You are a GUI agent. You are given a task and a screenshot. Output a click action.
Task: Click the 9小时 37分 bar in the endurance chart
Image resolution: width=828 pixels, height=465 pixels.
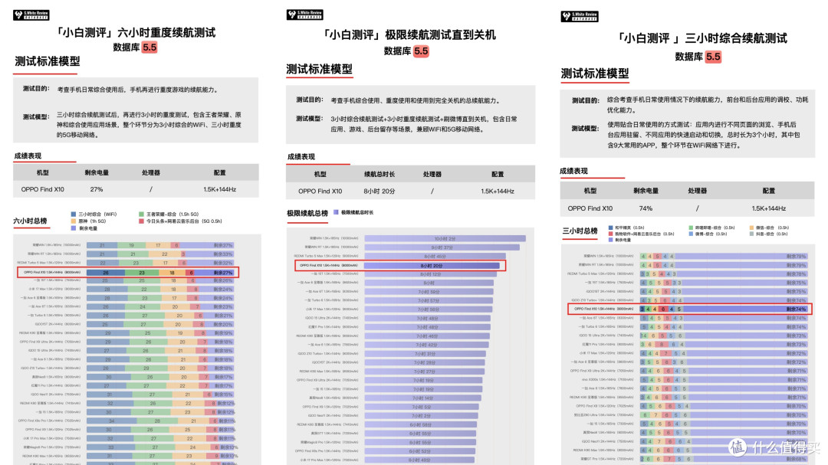click(442, 247)
